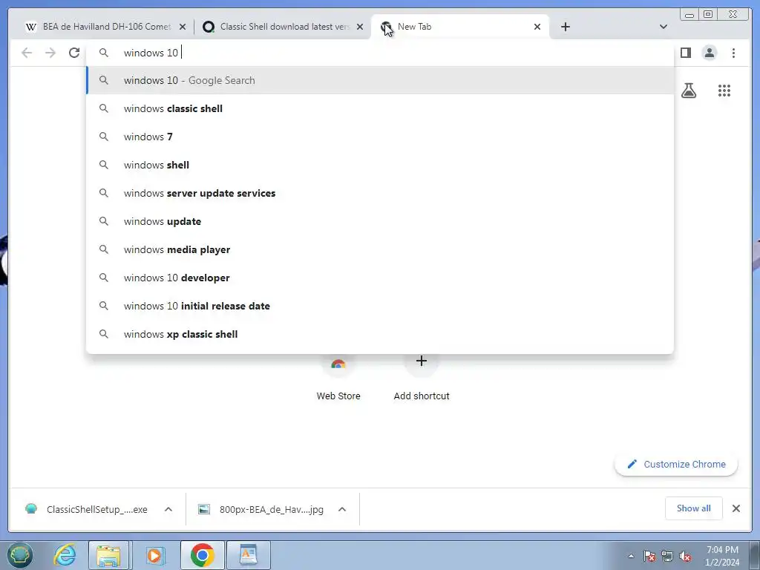Image resolution: width=760 pixels, height=570 pixels.
Task: Go forward with the forward arrow
Action: (50, 53)
